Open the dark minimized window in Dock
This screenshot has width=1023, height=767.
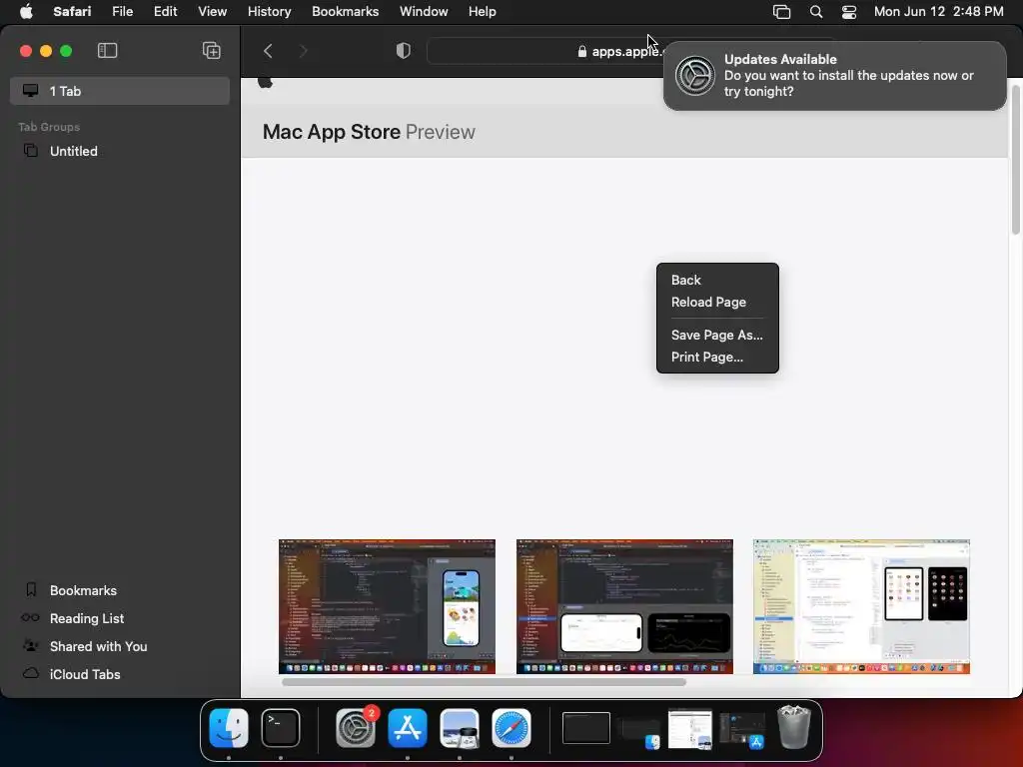tap(585, 728)
